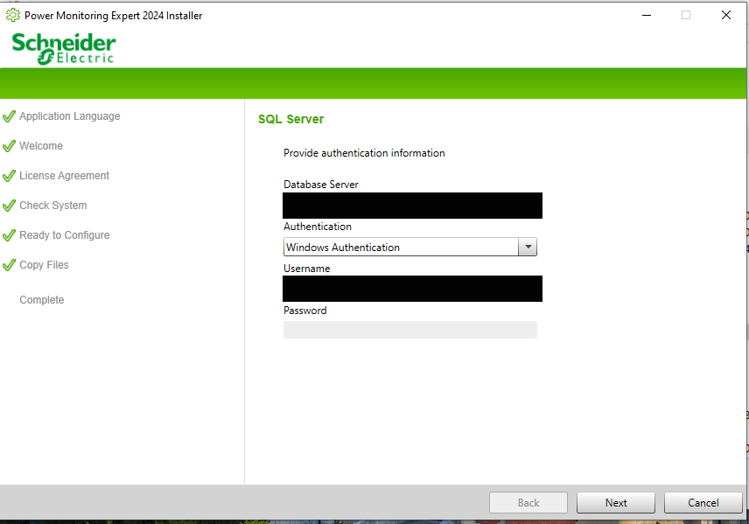Screen dimensions: 749x524
Task: Click the Schneider Electric logo
Action: (x=64, y=48)
